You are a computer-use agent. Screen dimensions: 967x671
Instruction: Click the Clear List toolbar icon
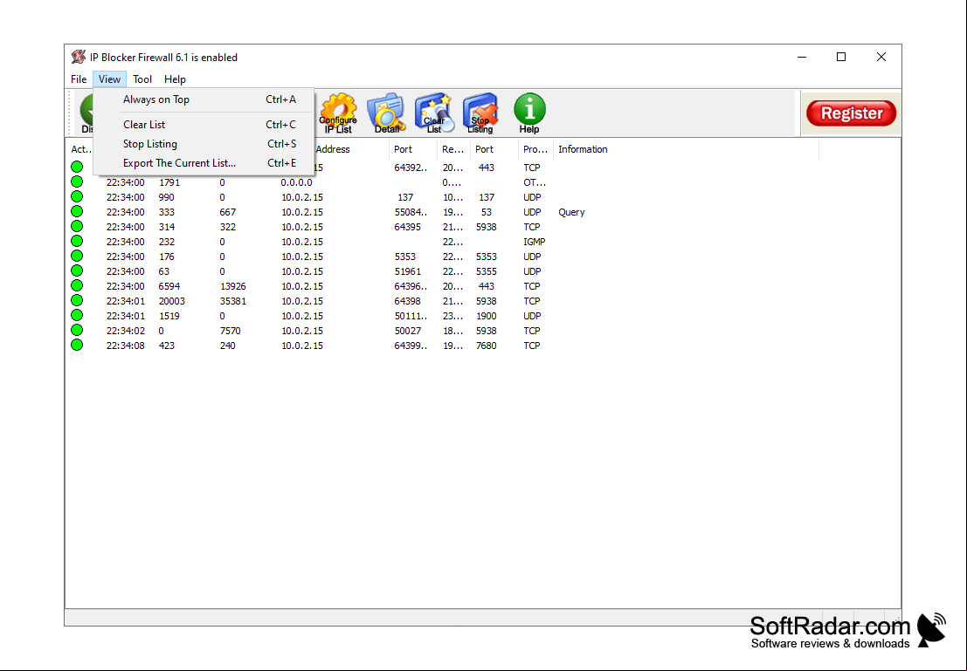tap(434, 113)
